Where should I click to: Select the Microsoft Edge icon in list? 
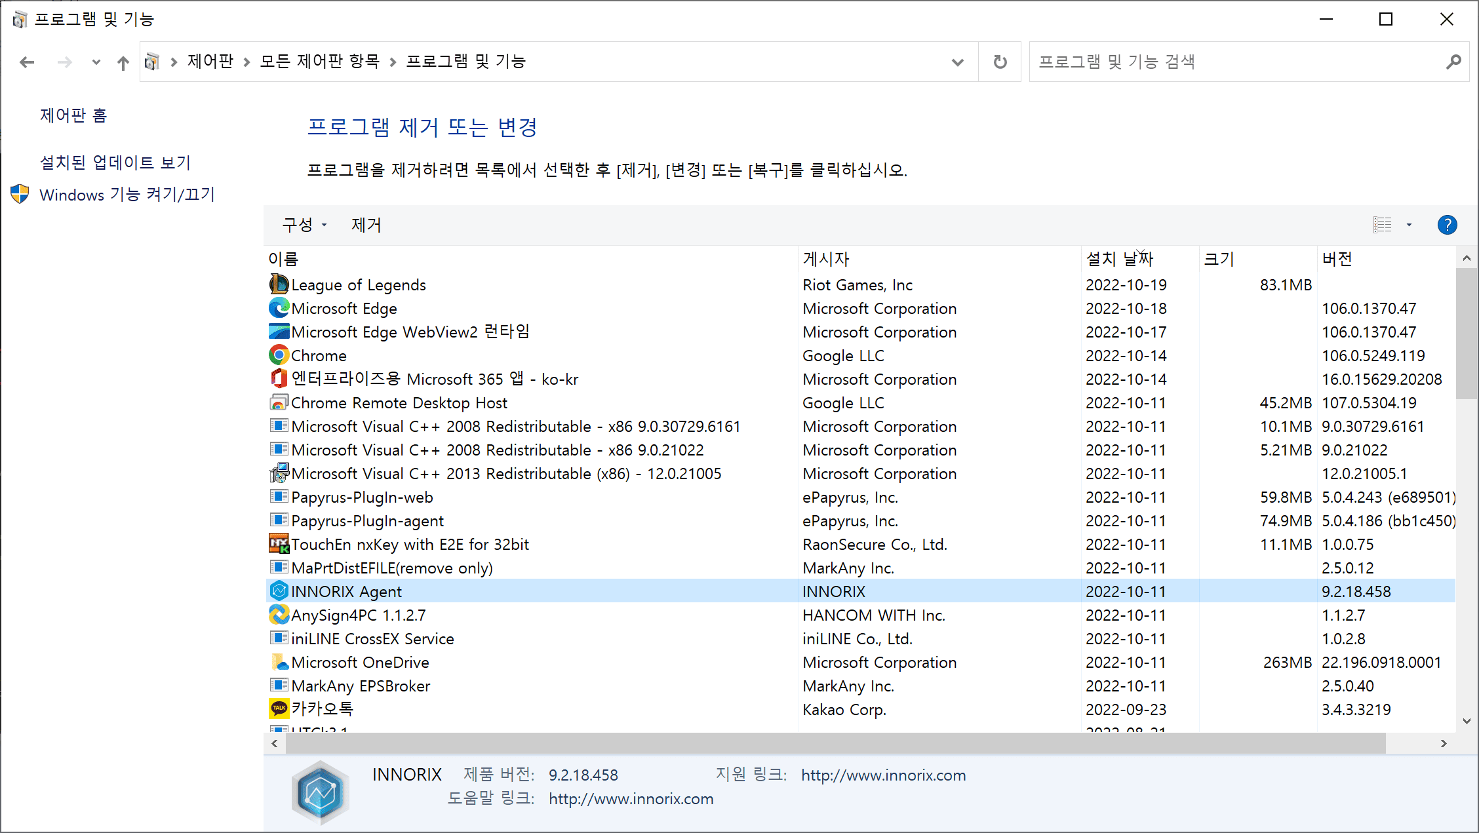point(279,308)
